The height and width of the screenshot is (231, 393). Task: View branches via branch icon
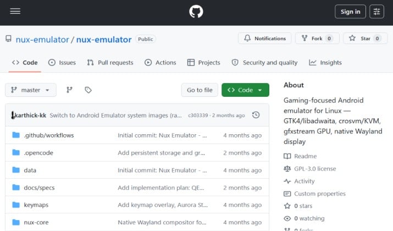pyautogui.click(x=69, y=90)
